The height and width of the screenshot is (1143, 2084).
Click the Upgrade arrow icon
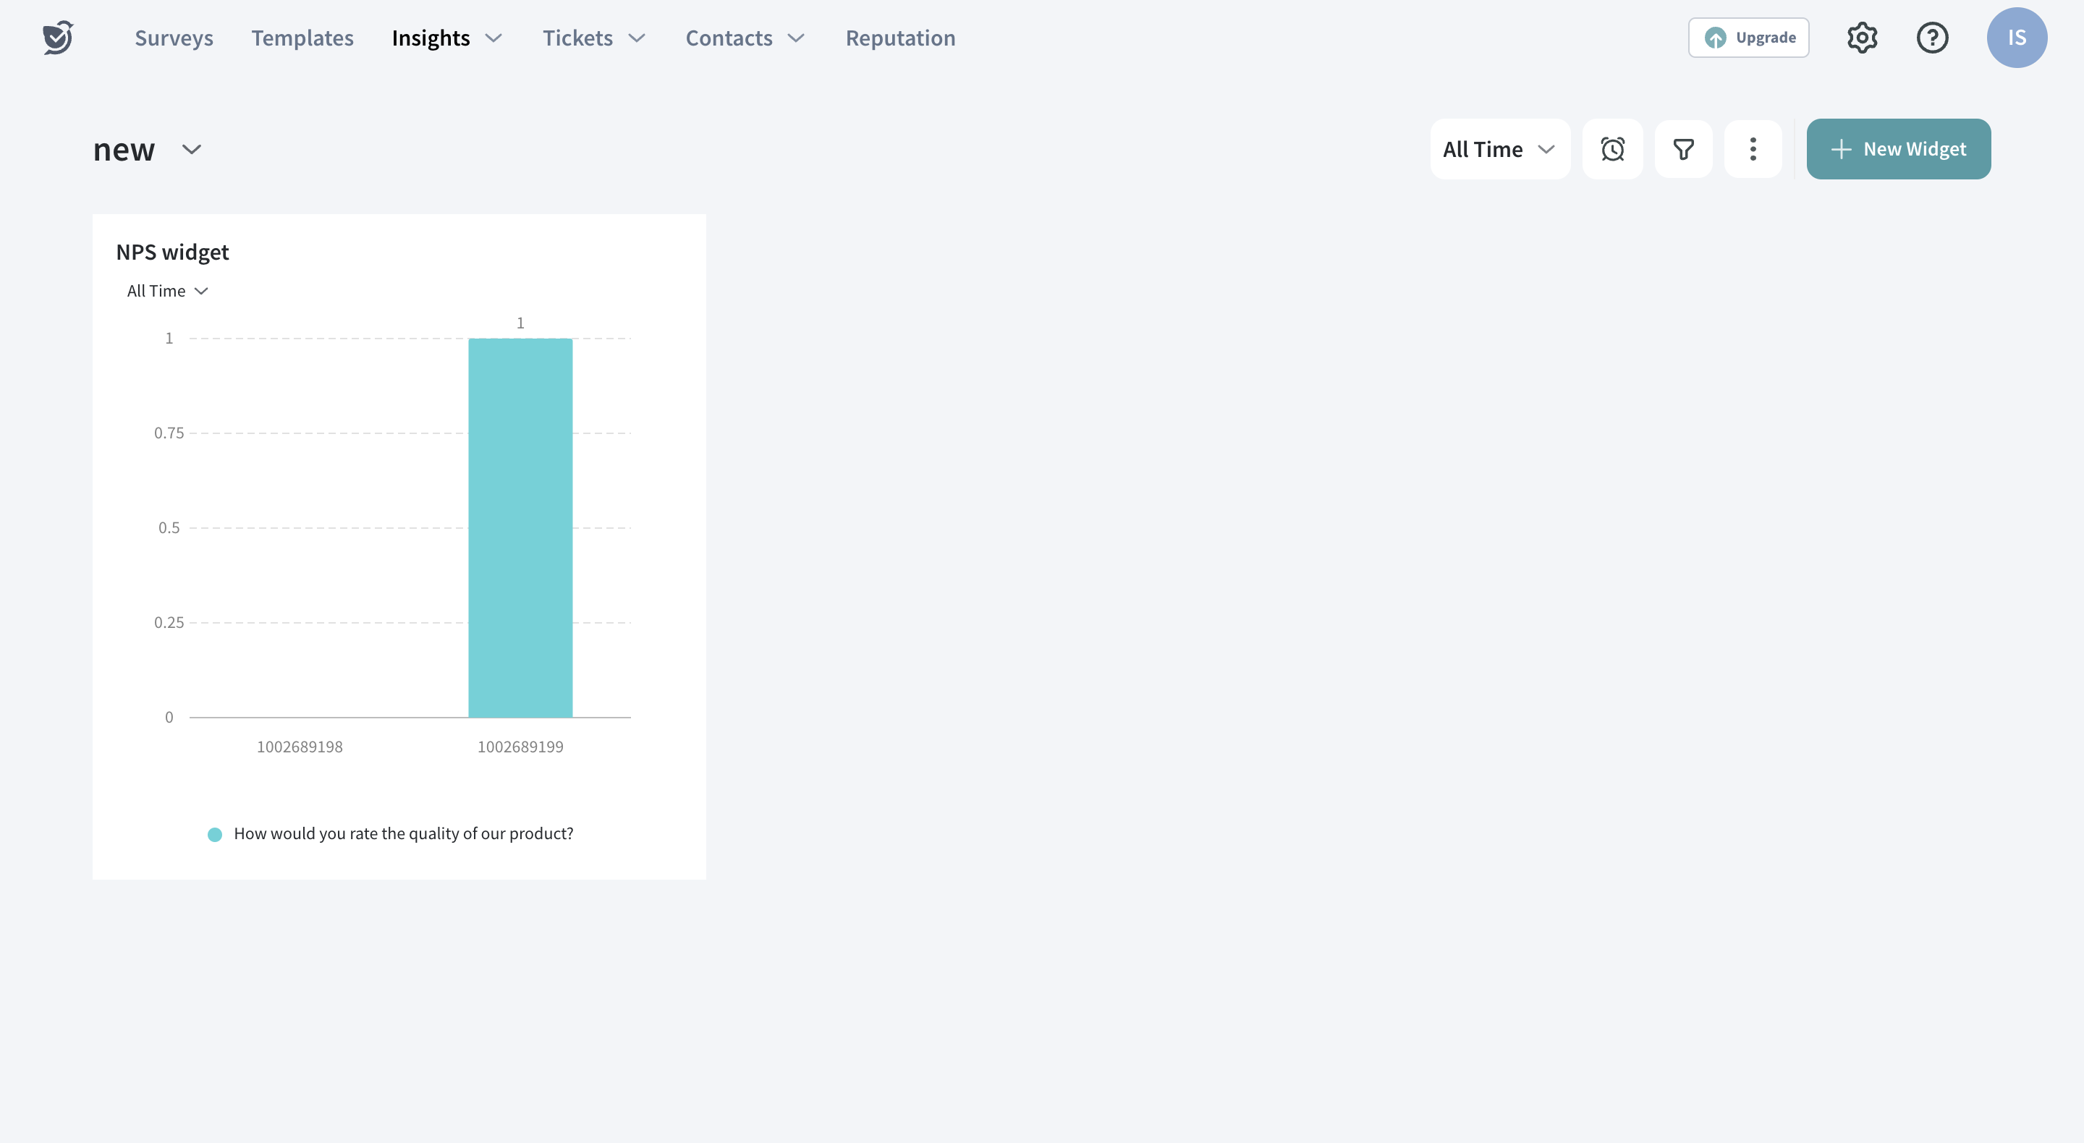pos(1715,38)
